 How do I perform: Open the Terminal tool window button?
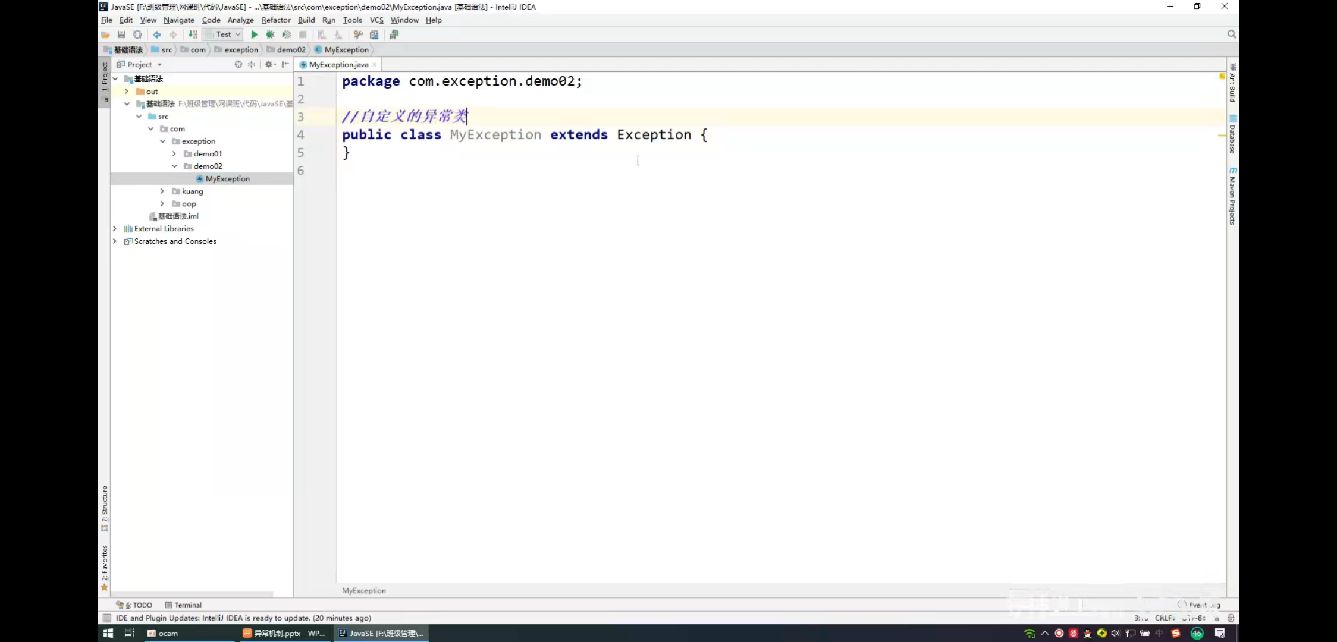(184, 605)
